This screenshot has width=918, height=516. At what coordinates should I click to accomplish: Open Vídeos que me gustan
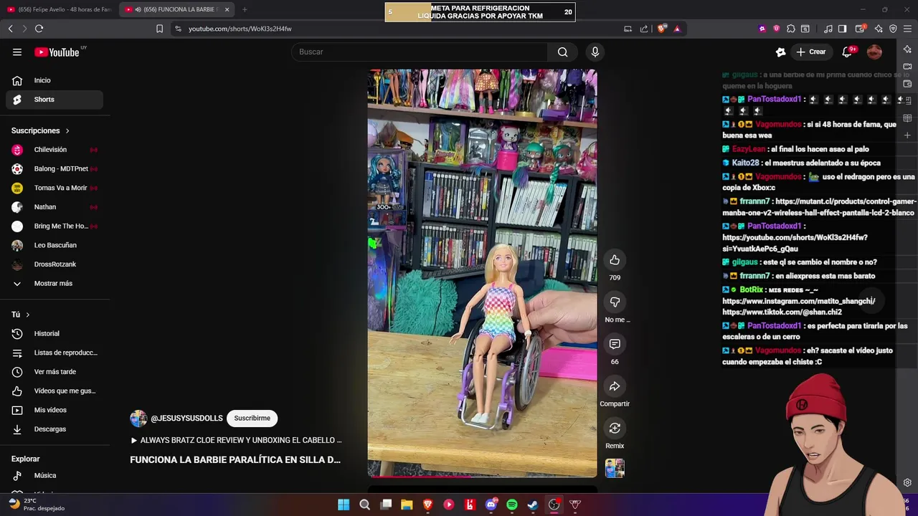55,391
